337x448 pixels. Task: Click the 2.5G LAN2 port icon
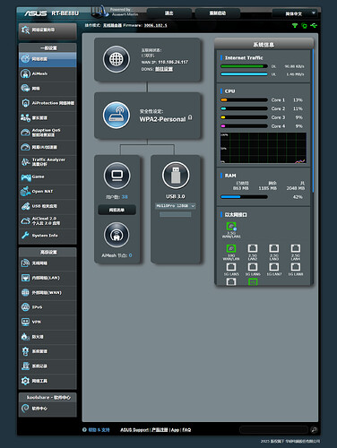pos(253,248)
